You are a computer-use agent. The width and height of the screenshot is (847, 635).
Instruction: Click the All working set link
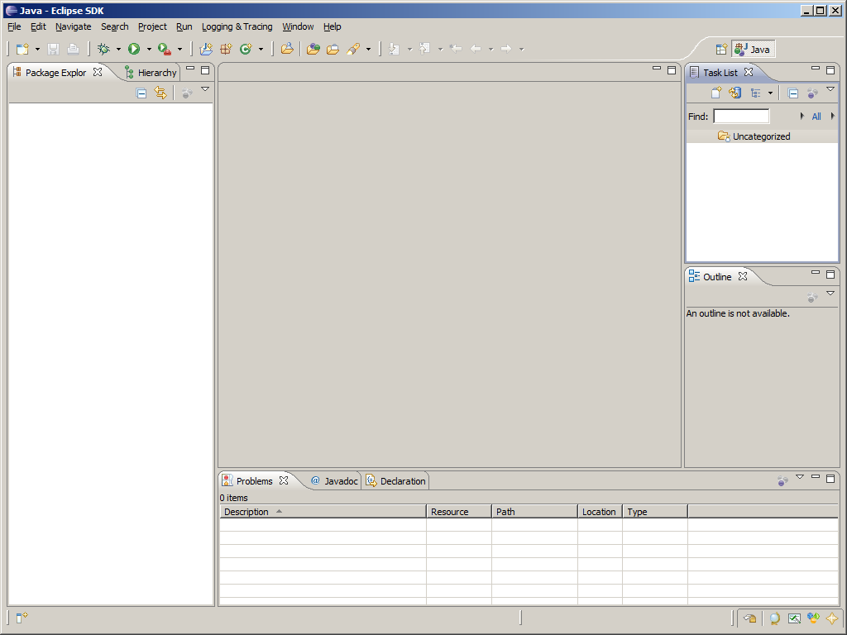[x=816, y=117]
